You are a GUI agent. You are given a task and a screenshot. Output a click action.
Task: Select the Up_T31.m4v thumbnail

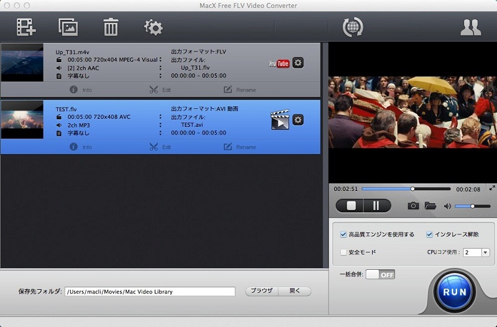[22, 63]
